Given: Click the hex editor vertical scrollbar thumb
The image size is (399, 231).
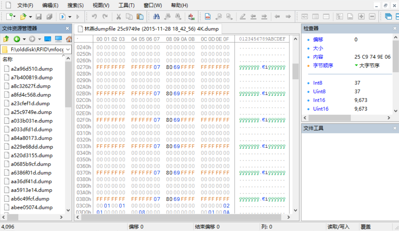Looking at the screenshot, I should coord(295,71).
